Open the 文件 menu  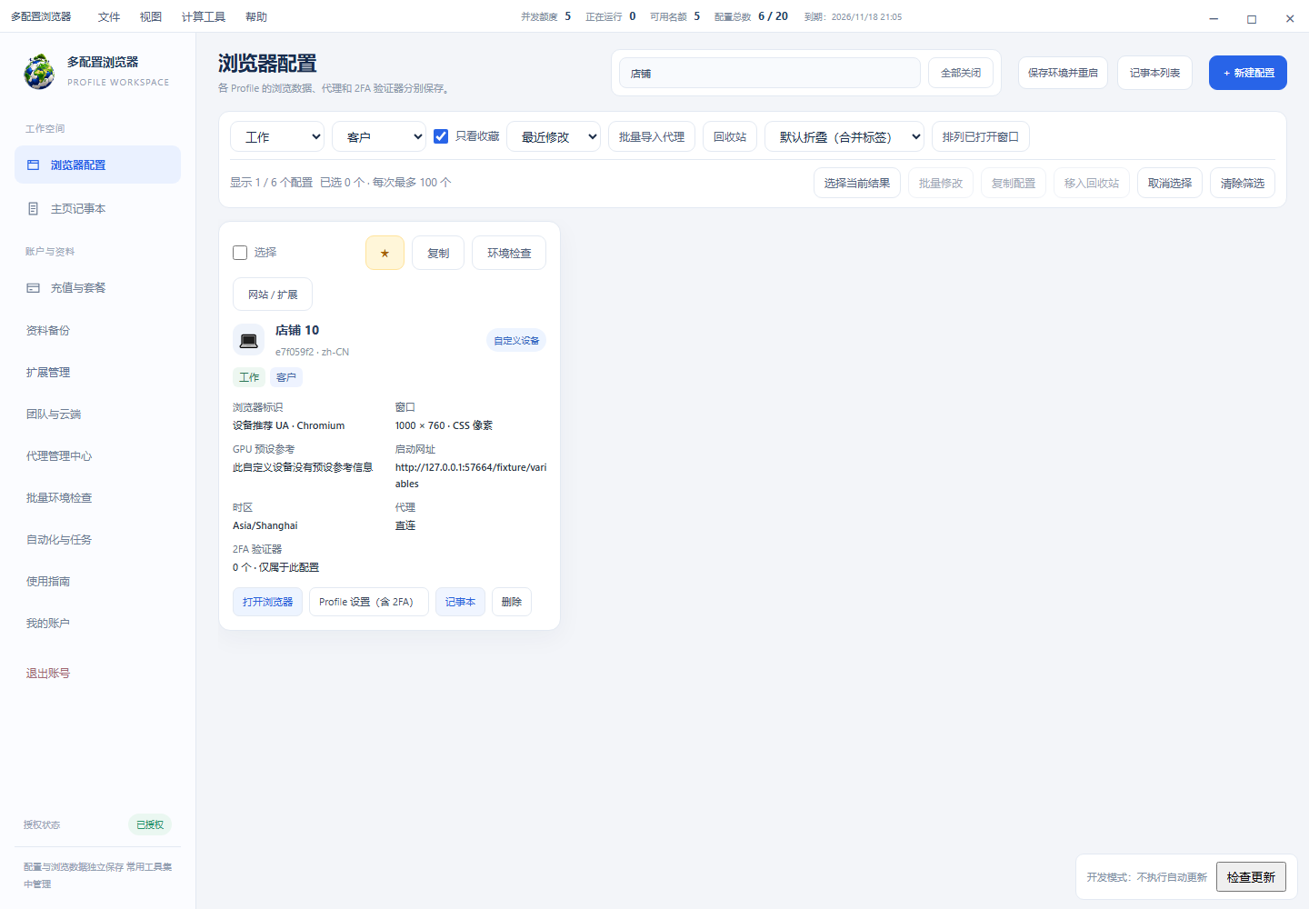click(109, 16)
